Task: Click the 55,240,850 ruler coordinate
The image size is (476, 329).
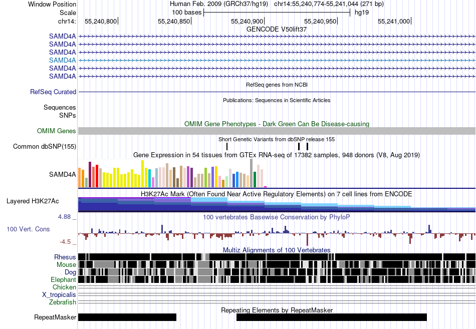Action: pos(174,21)
